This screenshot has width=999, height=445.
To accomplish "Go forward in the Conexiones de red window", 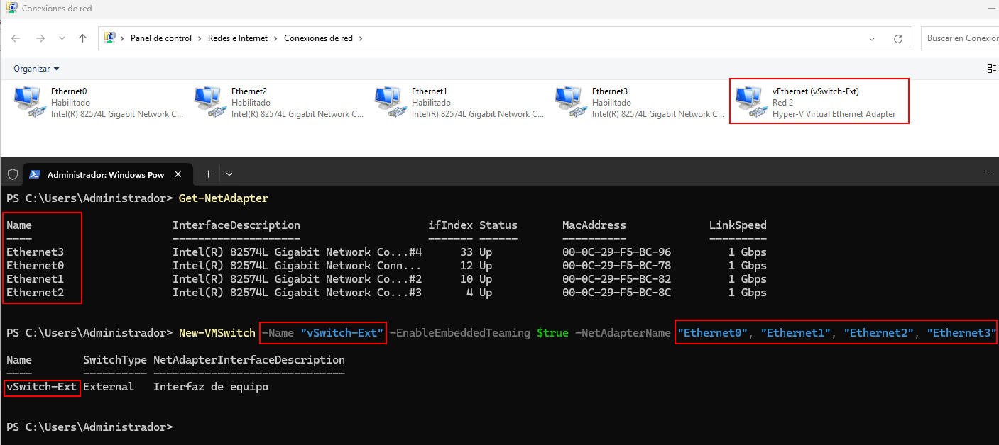I will coord(40,38).
